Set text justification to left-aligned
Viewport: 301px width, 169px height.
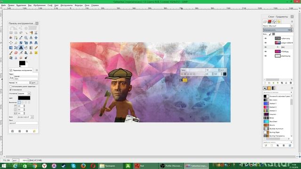19,102
